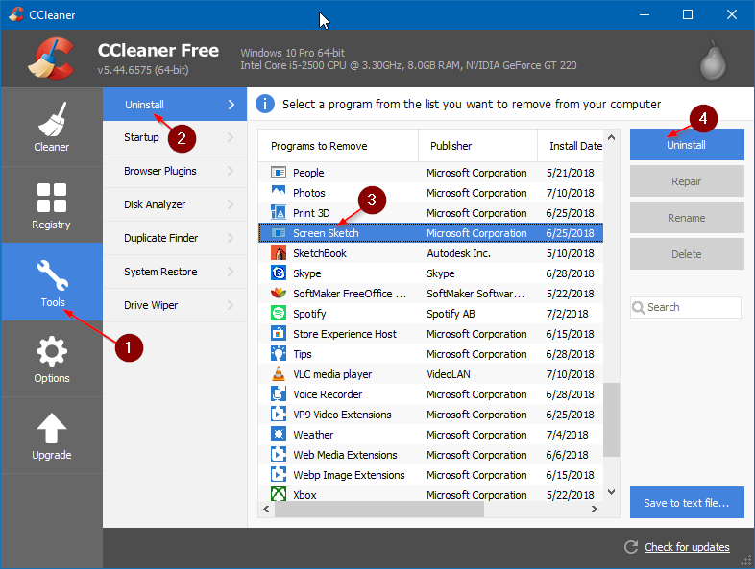This screenshot has width=755, height=569.
Task: Click the chevron next to System Restore
Action: (x=231, y=272)
